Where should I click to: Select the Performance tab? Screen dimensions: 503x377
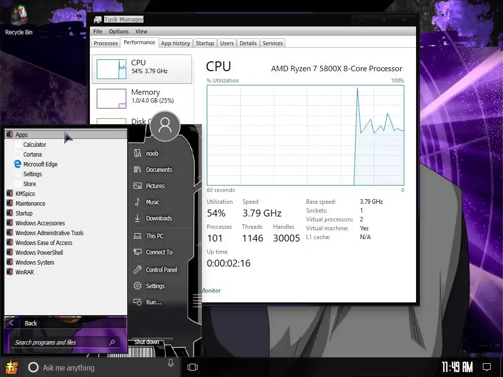coord(139,43)
